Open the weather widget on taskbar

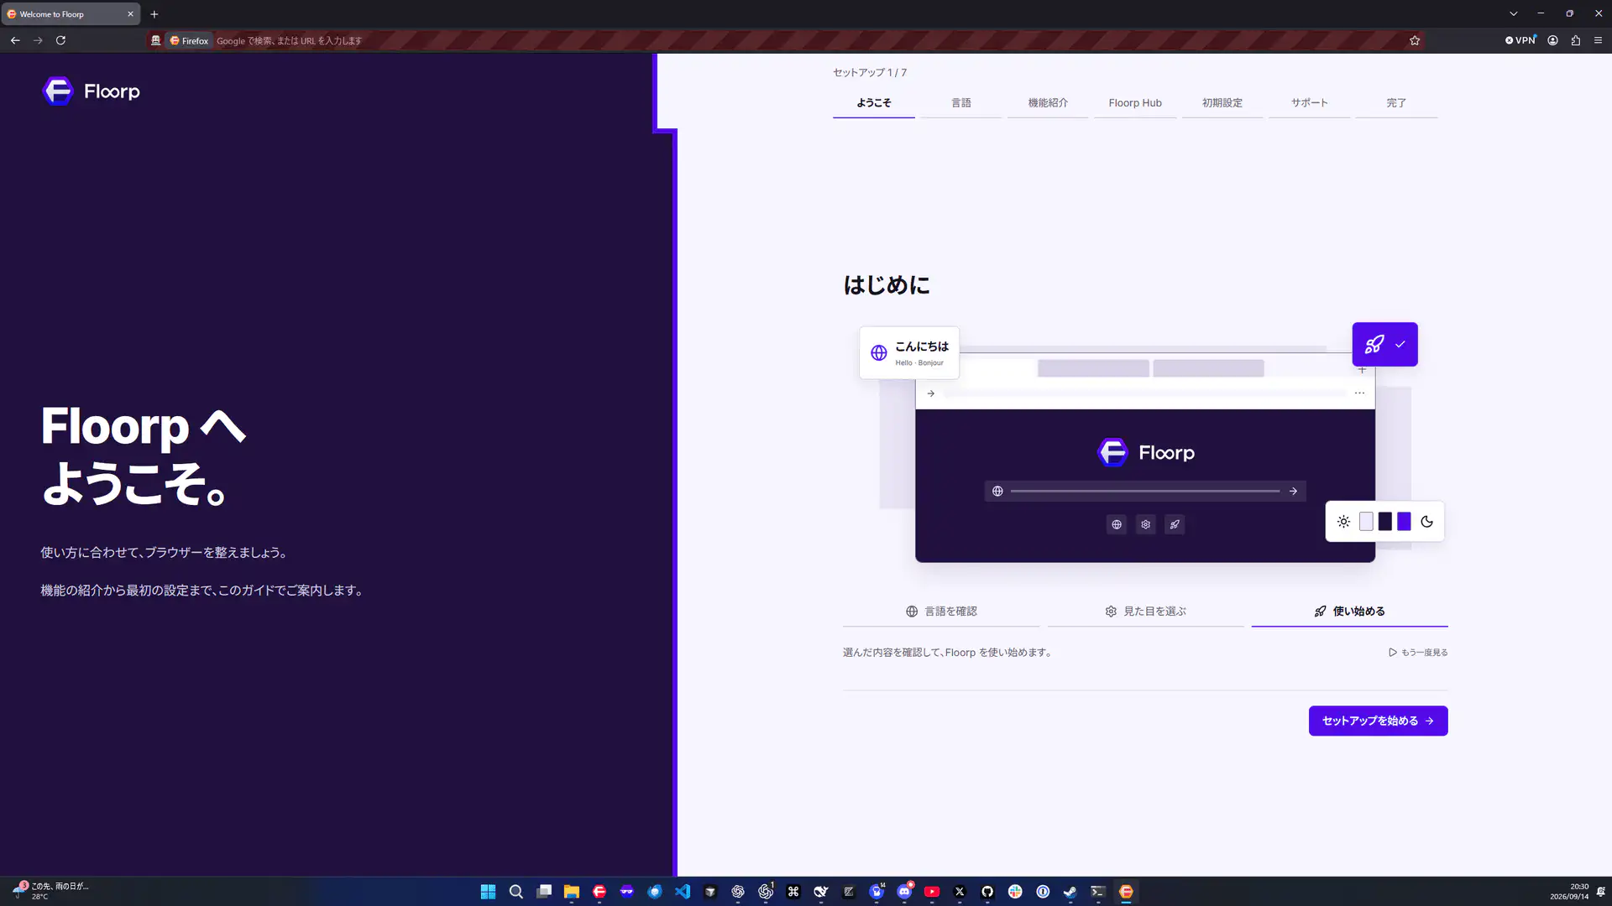tap(50, 891)
